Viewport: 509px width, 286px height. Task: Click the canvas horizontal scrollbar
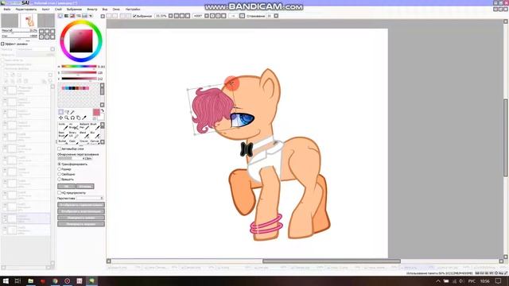(x=332, y=261)
